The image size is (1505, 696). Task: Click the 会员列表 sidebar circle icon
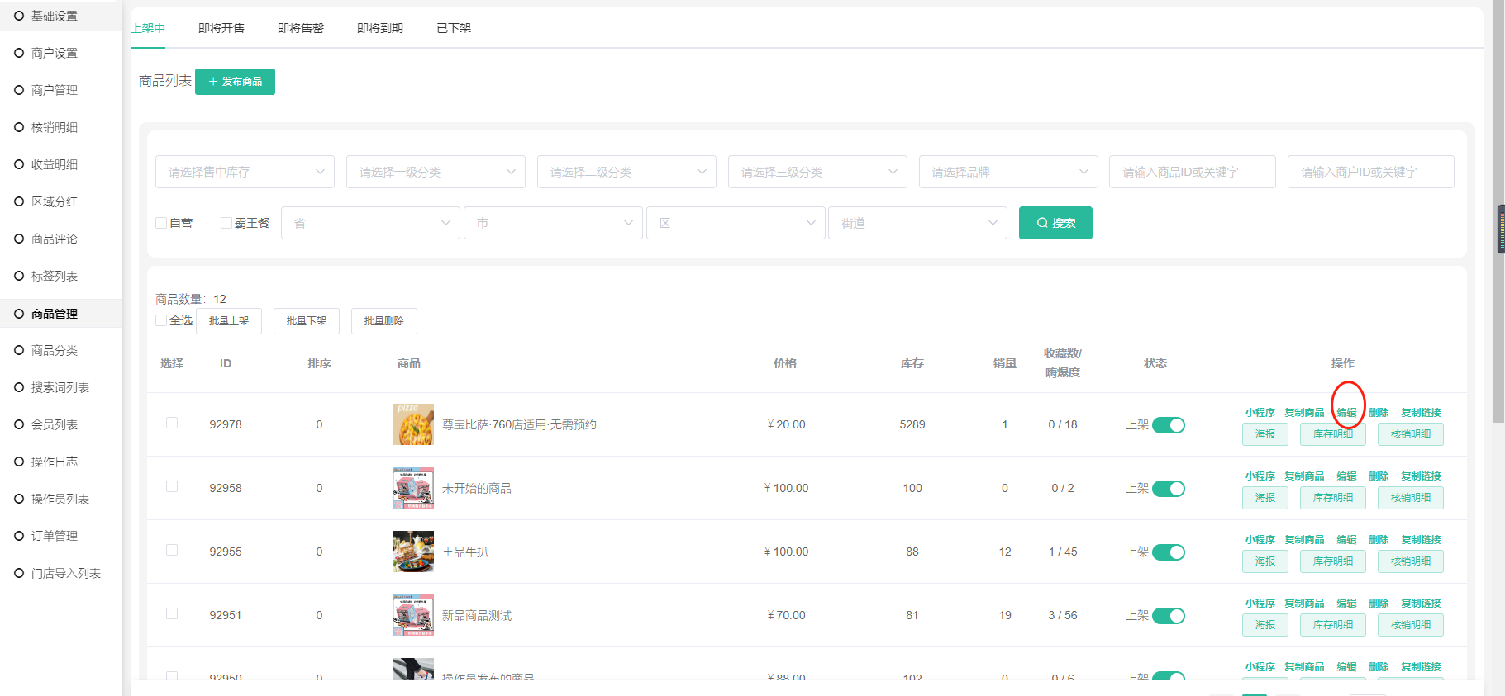pos(19,424)
